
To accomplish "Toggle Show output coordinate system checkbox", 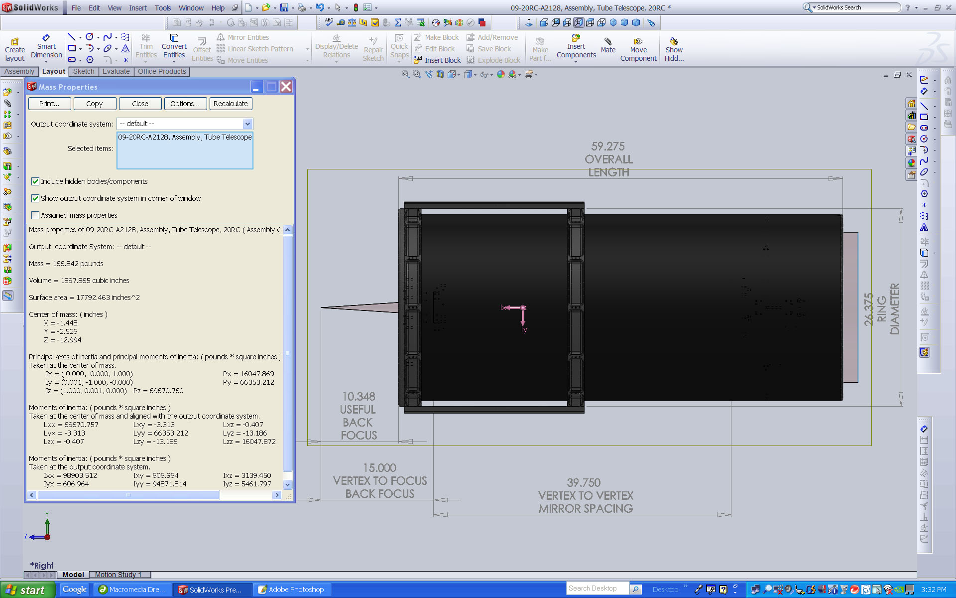I will [35, 198].
